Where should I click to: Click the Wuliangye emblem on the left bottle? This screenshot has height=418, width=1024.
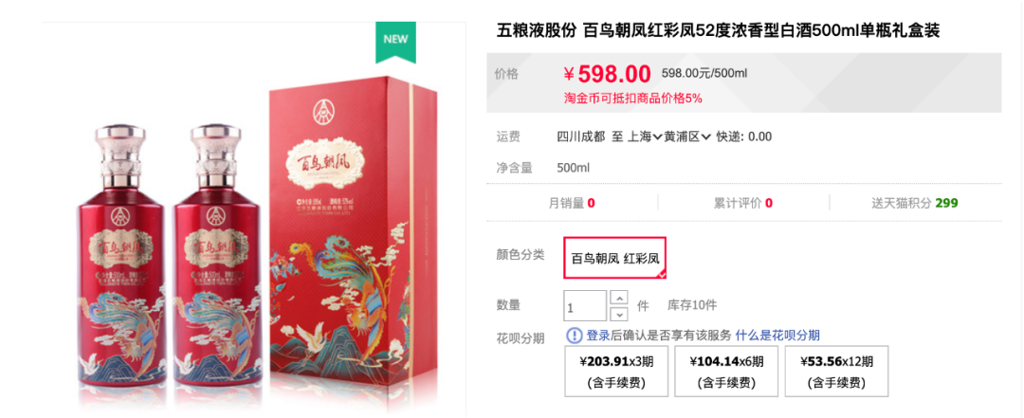pyautogui.click(x=119, y=214)
